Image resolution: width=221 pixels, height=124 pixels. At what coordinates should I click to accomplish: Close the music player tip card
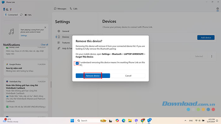[45, 27]
